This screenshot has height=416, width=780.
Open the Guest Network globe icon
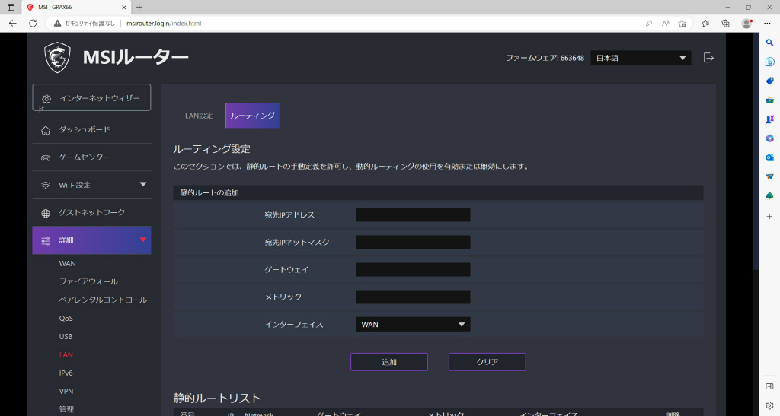[x=46, y=213]
